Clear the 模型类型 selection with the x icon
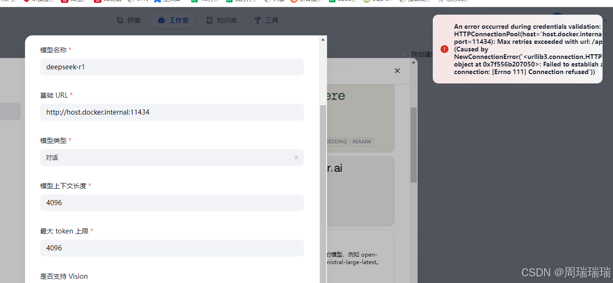 tap(296, 158)
